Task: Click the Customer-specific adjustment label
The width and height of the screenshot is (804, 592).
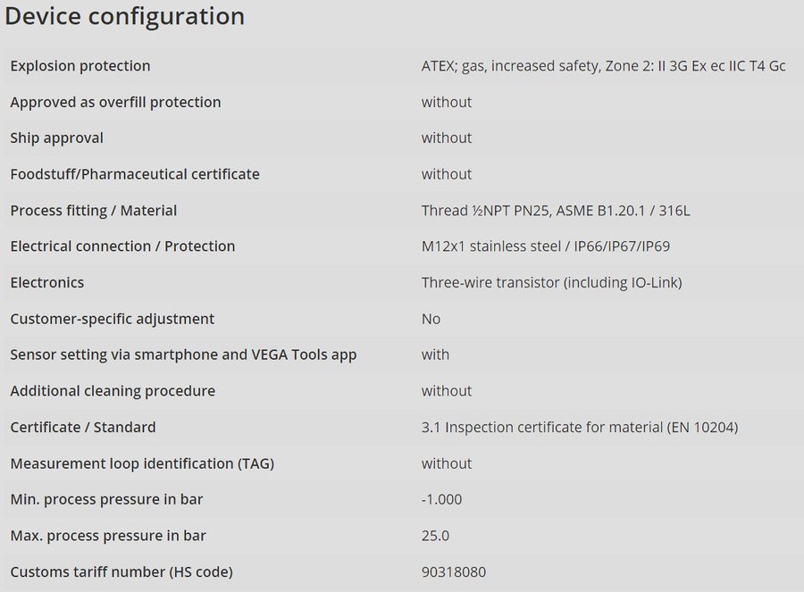Action: click(x=113, y=319)
